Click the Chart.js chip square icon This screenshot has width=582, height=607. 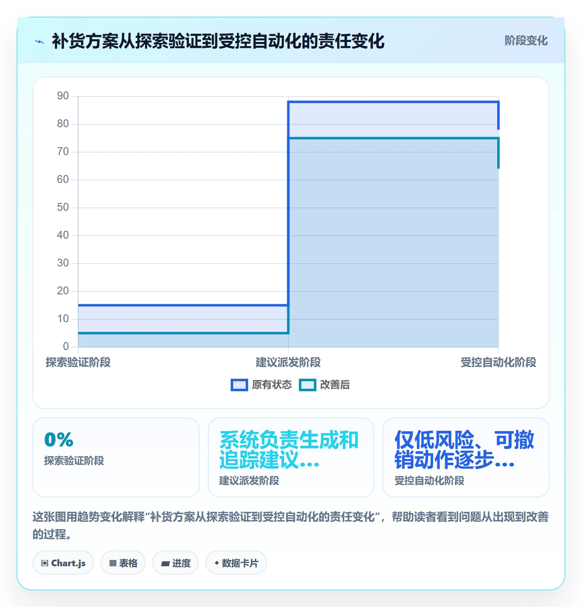[x=45, y=563]
